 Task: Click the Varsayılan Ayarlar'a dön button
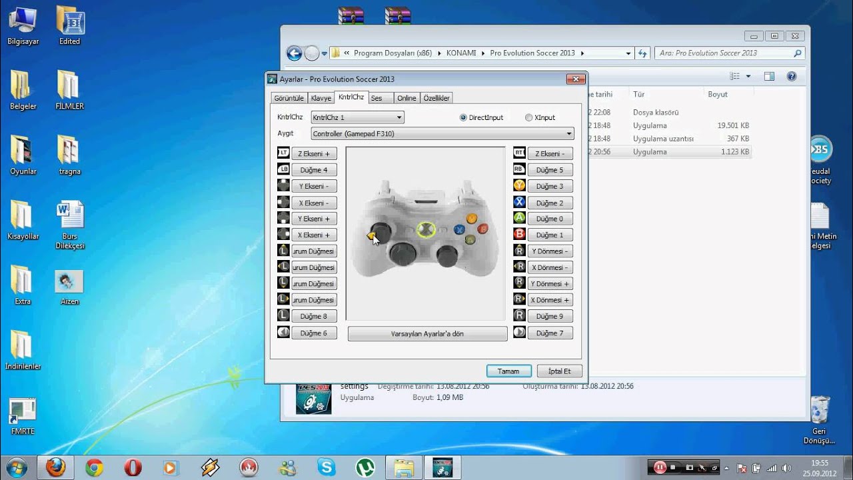(x=427, y=333)
